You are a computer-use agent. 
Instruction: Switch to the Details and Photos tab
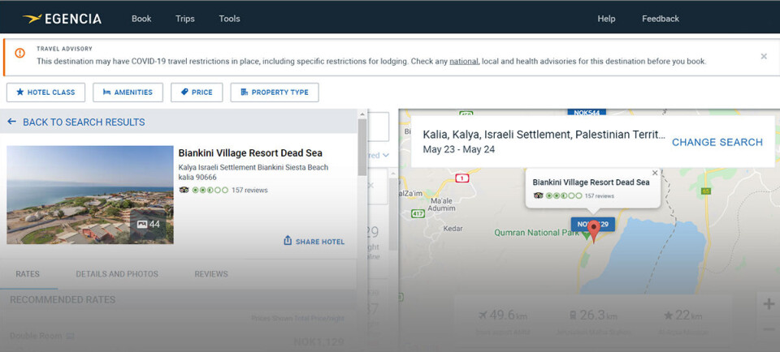(x=117, y=274)
